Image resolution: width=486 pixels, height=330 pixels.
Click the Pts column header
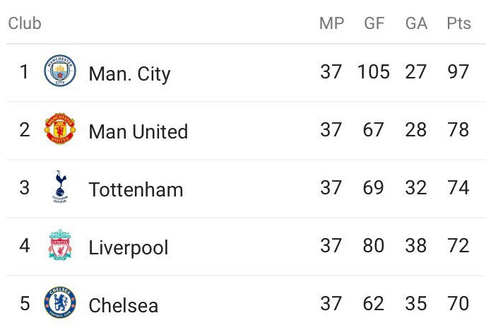[458, 23]
